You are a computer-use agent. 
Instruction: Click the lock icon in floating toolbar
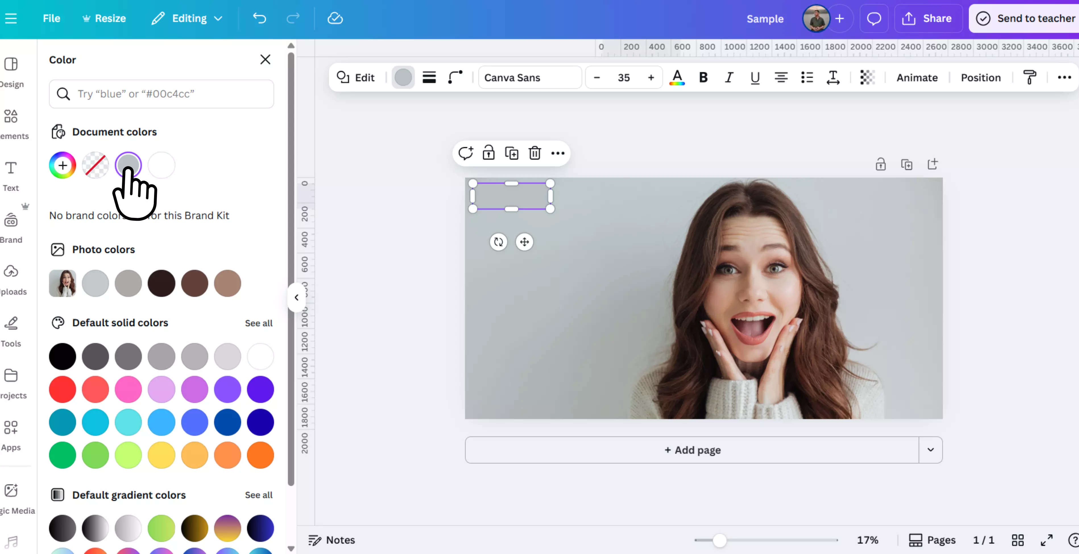click(x=488, y=153)
